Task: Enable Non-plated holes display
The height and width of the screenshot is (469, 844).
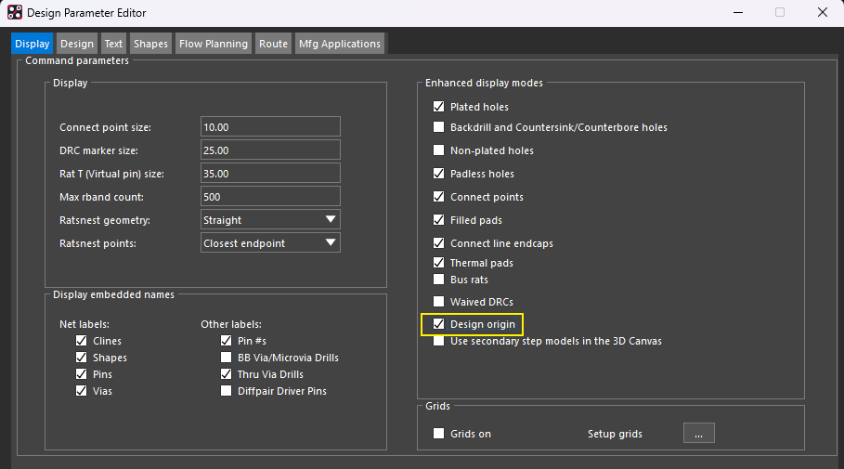Action: (439, 150)
